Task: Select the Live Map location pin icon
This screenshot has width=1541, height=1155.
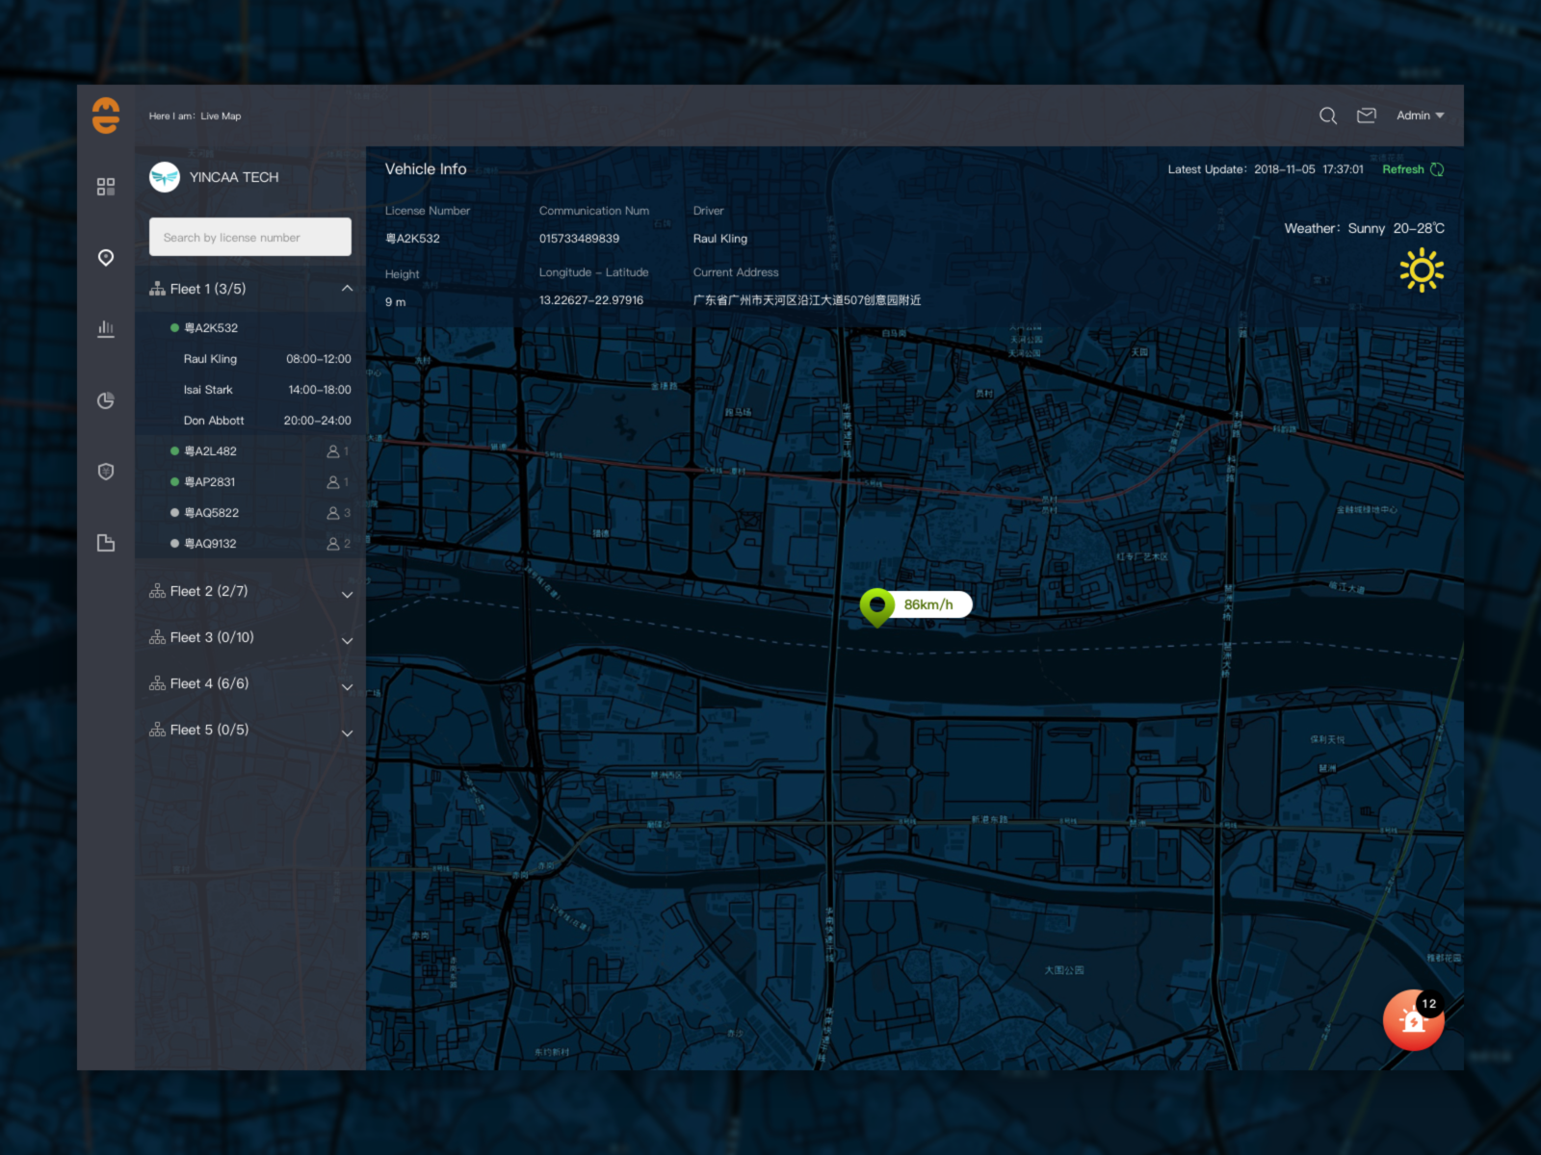Action: click(106, 258)
